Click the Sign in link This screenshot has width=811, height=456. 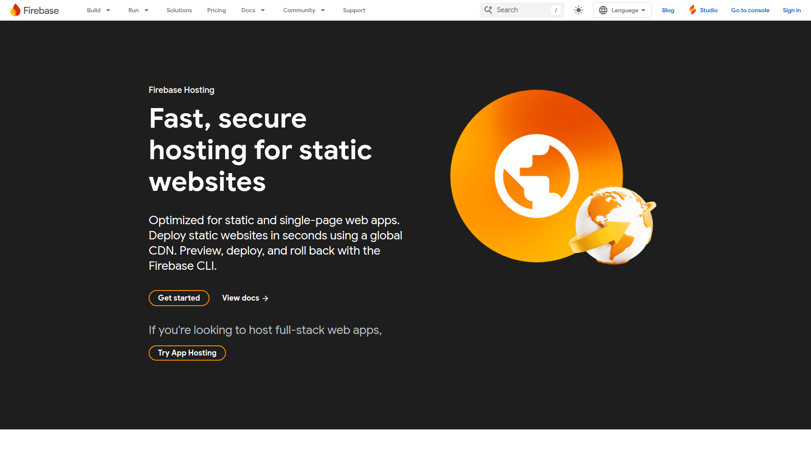pyautogui.click(x=792, y=10)
